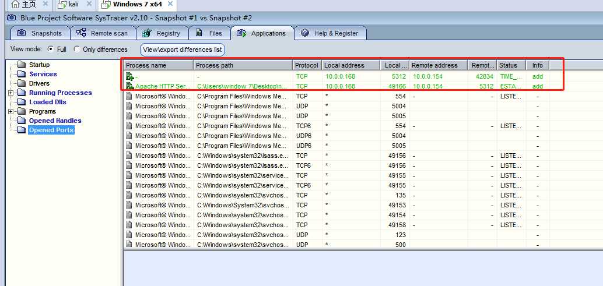
Task: Sort by Status column header
Action: click(x=511, y=65)
